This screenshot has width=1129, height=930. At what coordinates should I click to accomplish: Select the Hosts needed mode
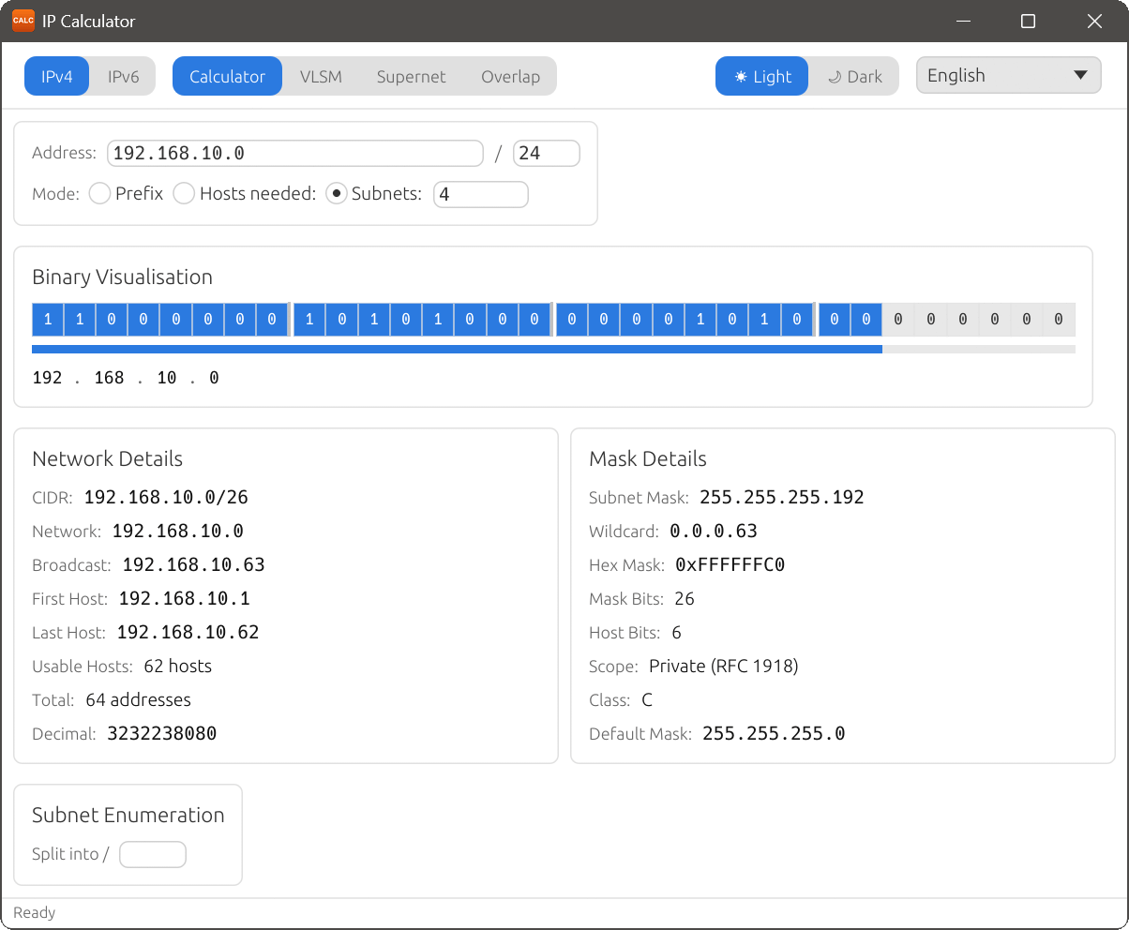coord(184,193)
